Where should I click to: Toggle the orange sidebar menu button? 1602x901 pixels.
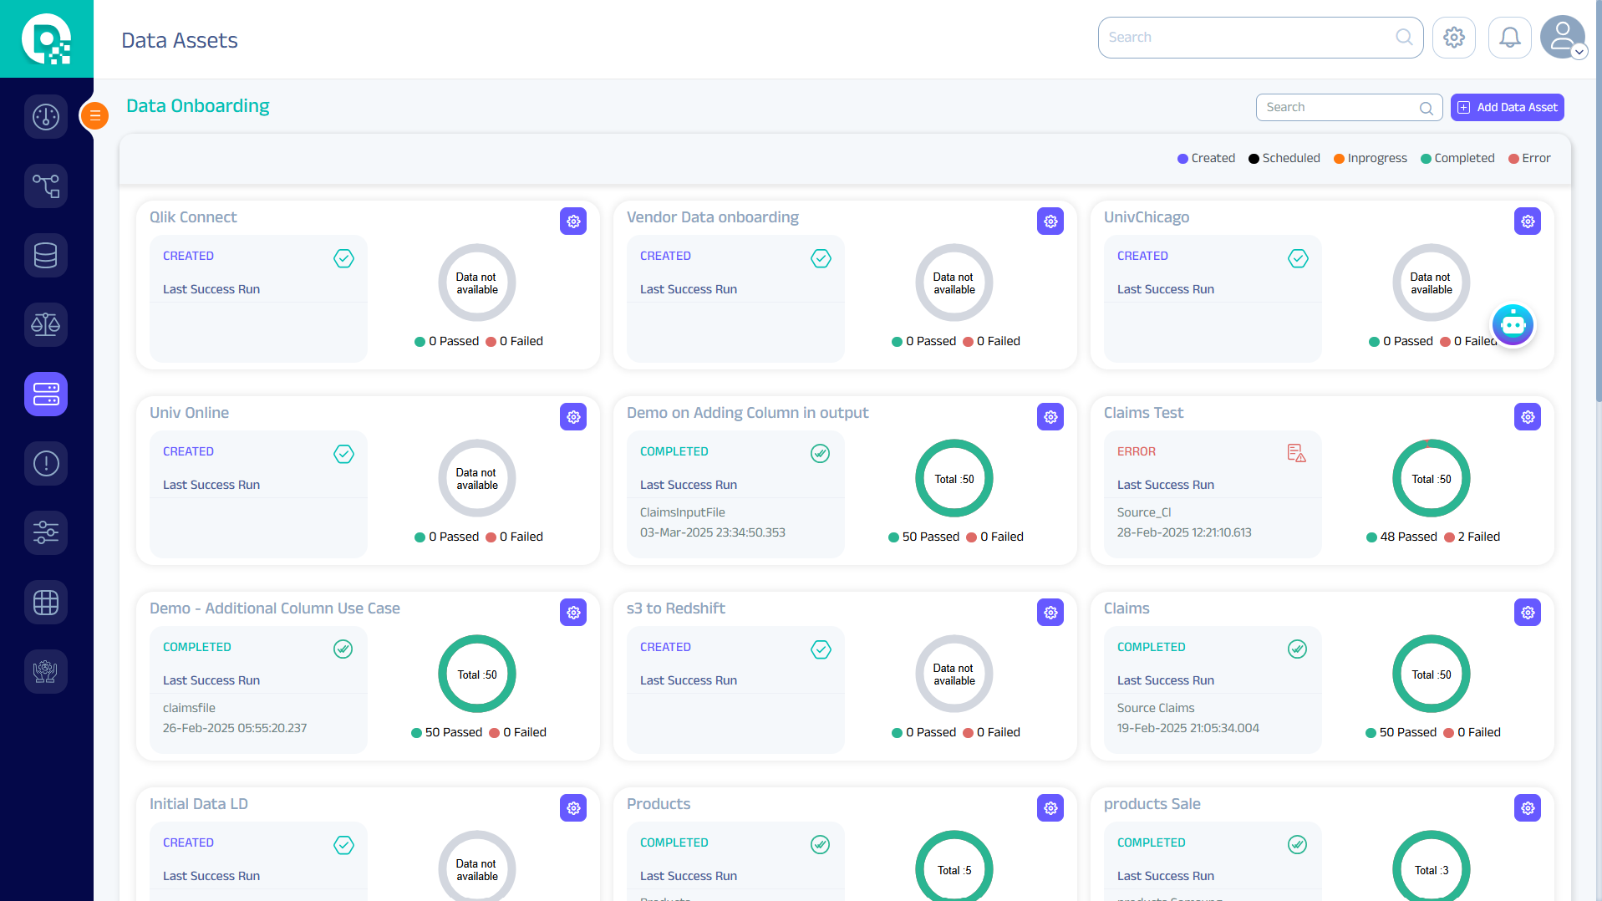[95, 115]
